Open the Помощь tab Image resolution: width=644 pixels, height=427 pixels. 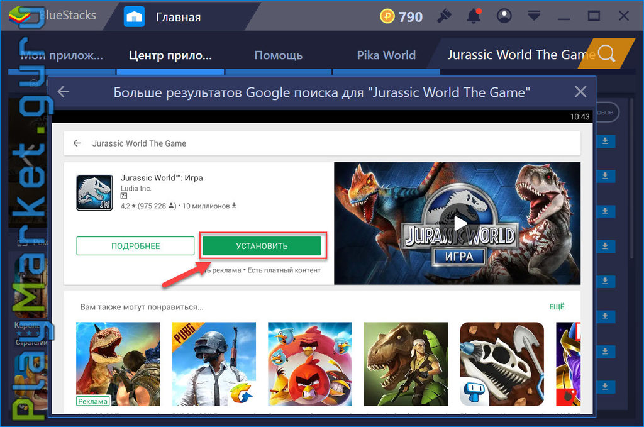(279, 55)
